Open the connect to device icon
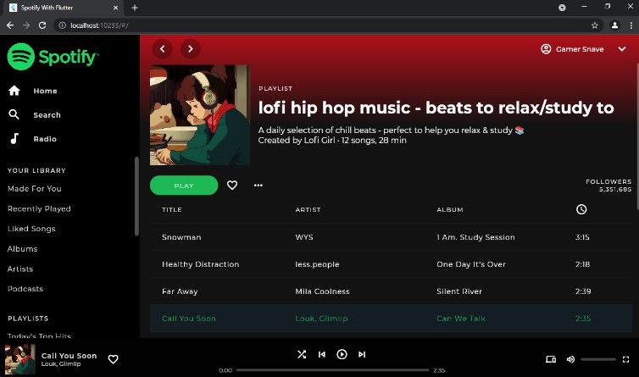 [551, 359]
